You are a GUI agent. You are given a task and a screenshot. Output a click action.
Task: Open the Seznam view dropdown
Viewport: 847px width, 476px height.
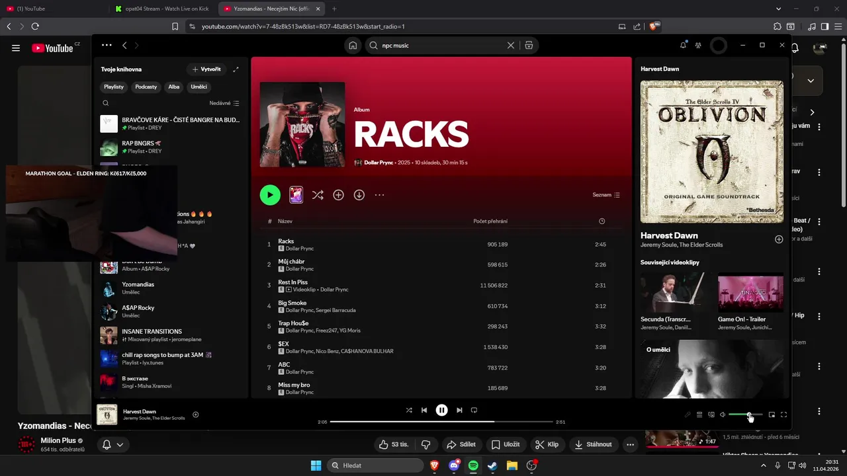click(x=606, y=195)
